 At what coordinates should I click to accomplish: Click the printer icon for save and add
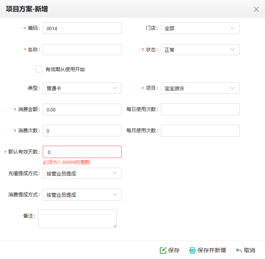click(x=192, y=250)
